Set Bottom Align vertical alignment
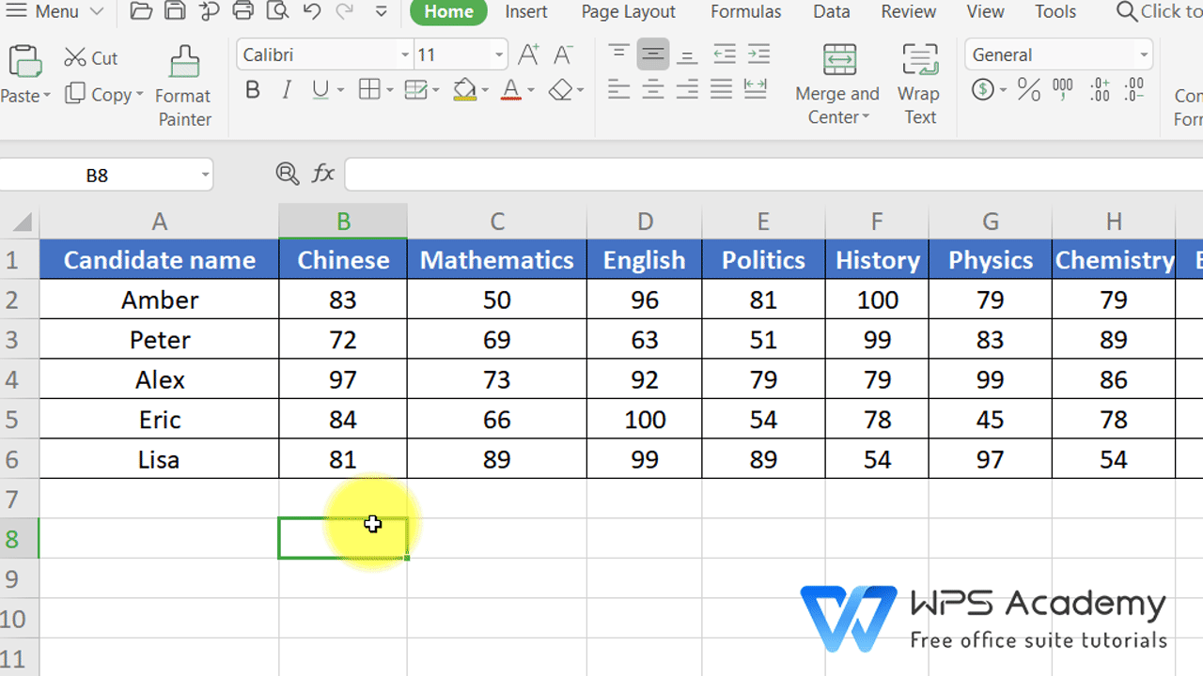The width and height of the screenshot is (1203, 676). [687, 54]
